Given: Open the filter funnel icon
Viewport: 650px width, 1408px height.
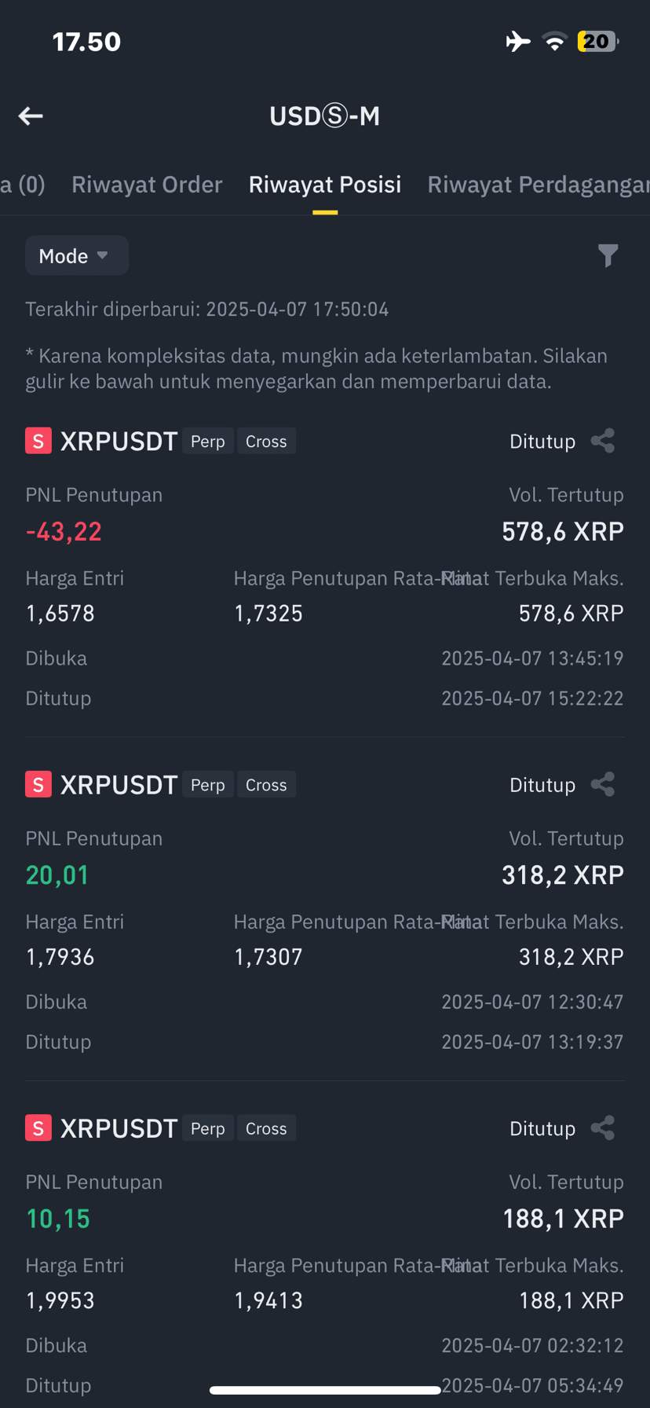Looking at the screenshot, I should tap(608, 256).
